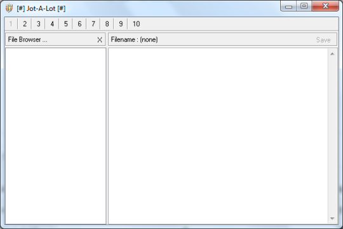Viewport: 343px width, 229px height.
Task: Open note tab 3
Action: point(39,24)
